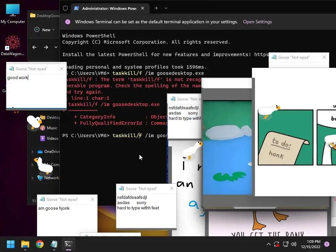Open network settings tray icon
This screenshot has width=336, height=252.
(x=285, y=244)
